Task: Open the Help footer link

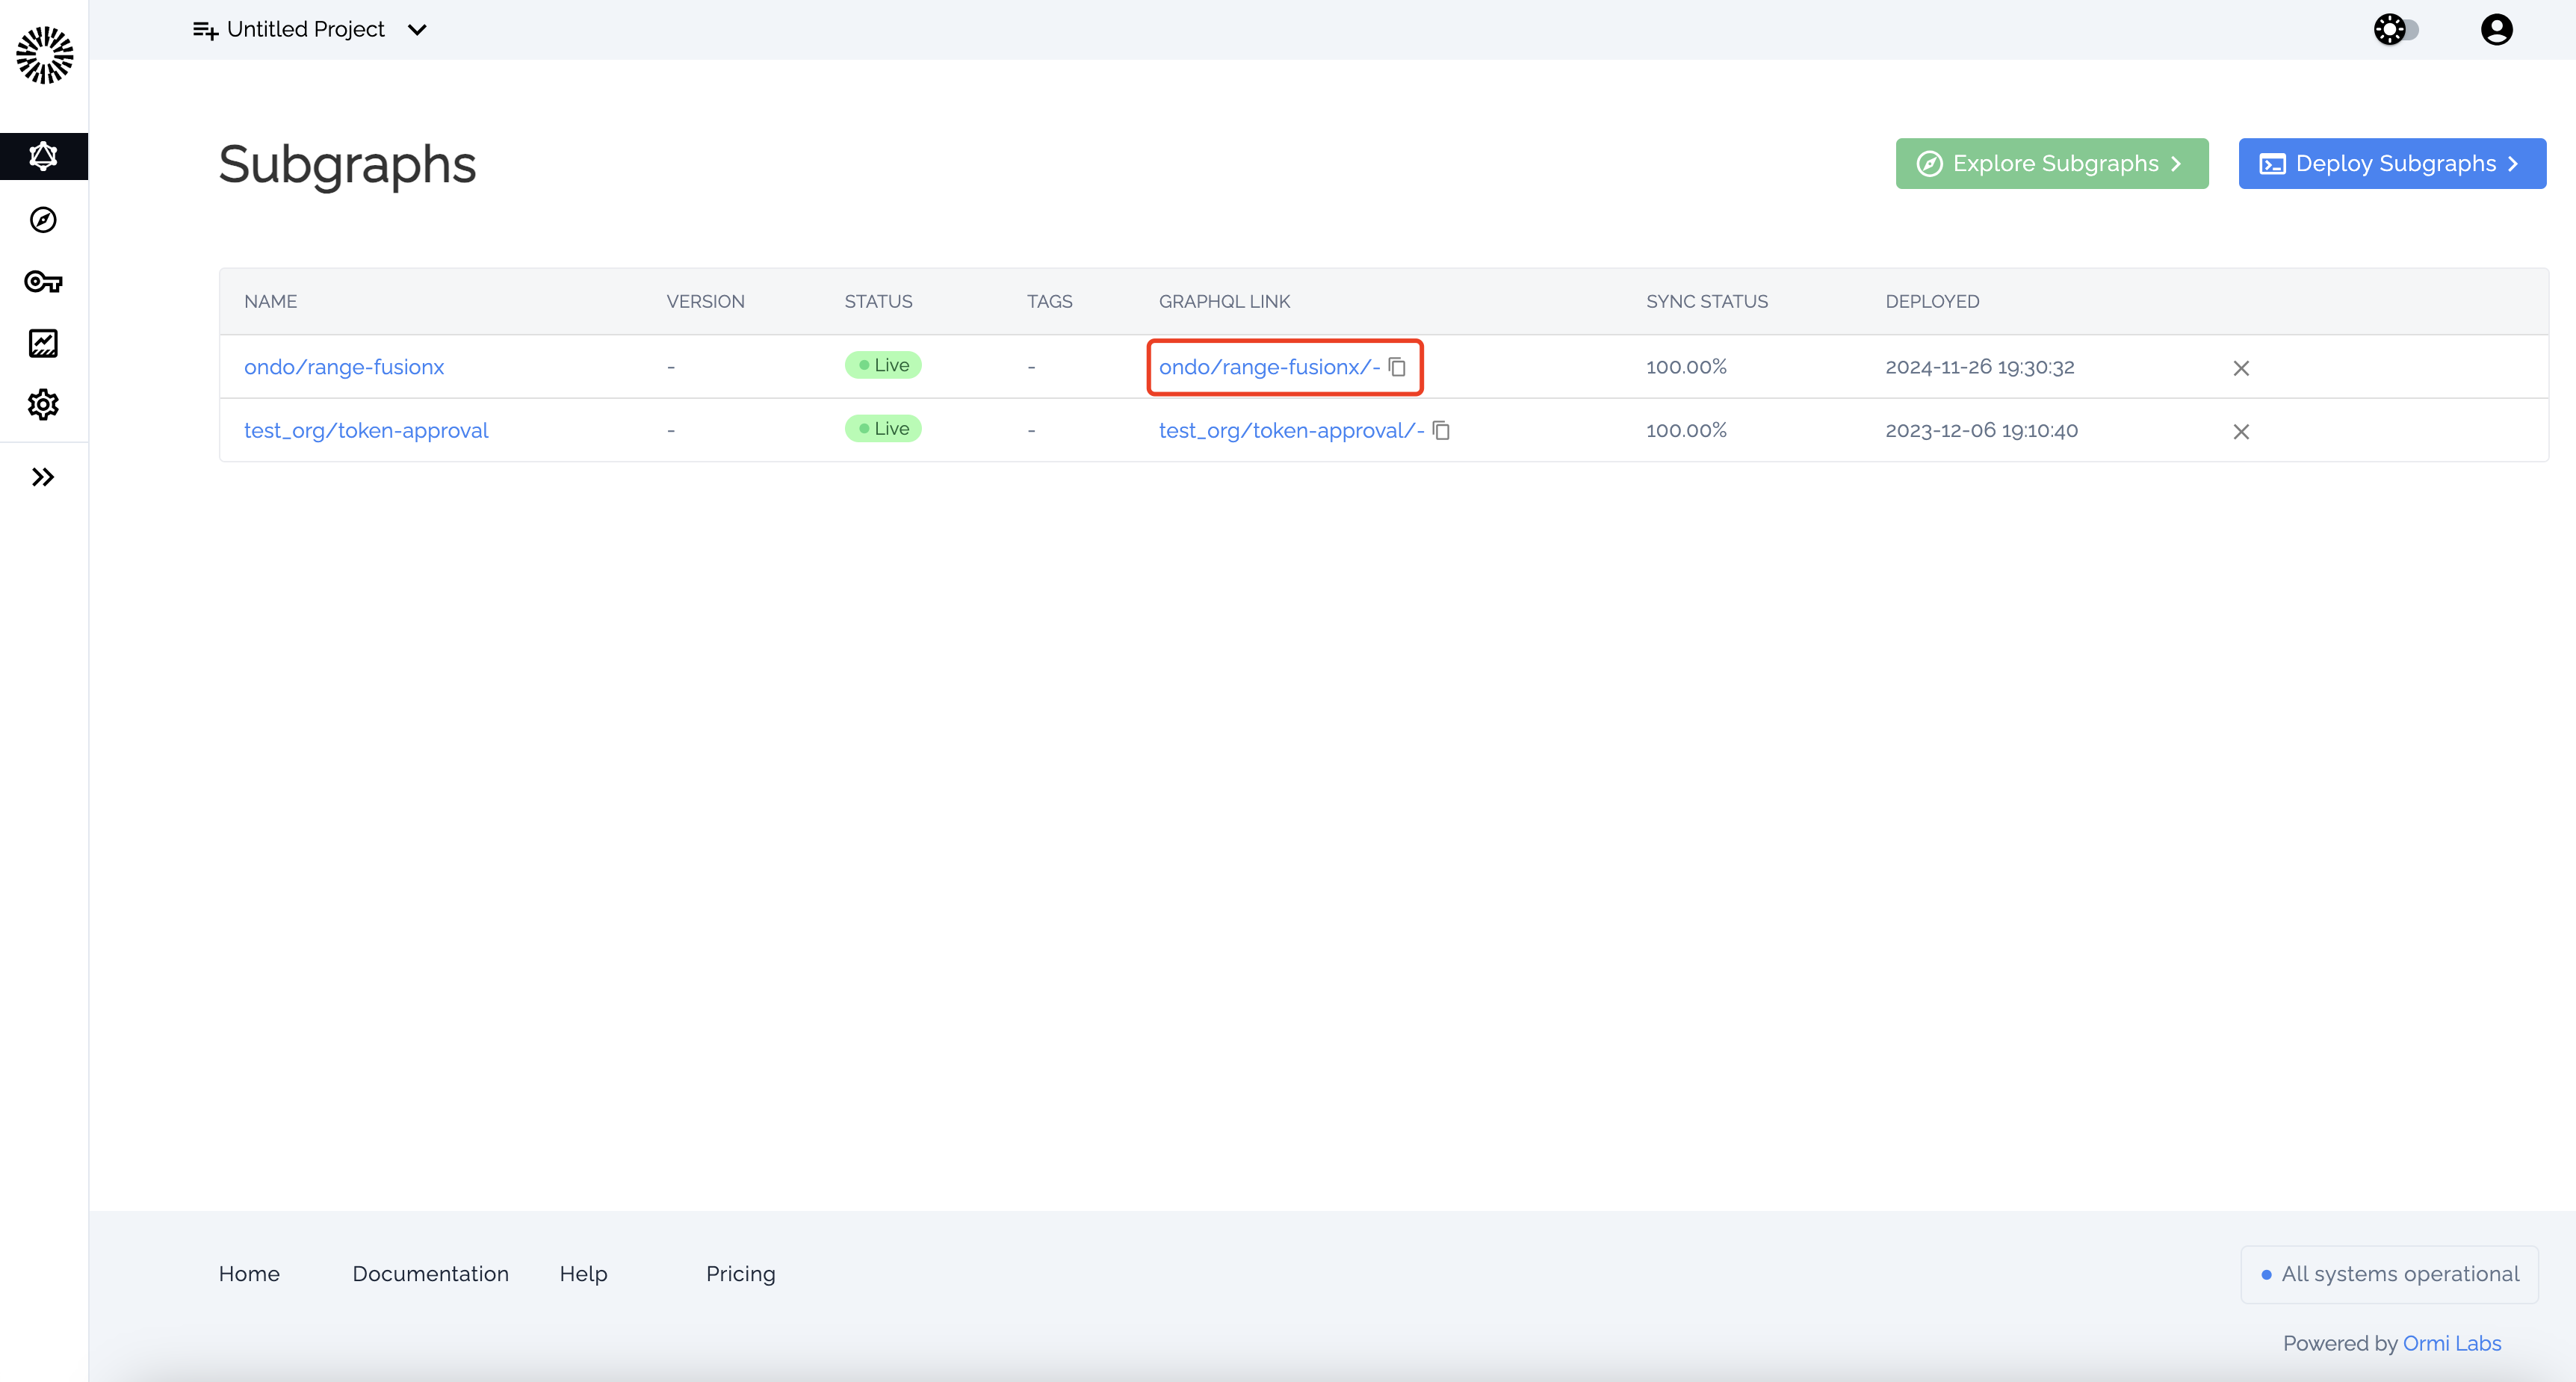Action: pyautogui.click(x=583, y=1273)
